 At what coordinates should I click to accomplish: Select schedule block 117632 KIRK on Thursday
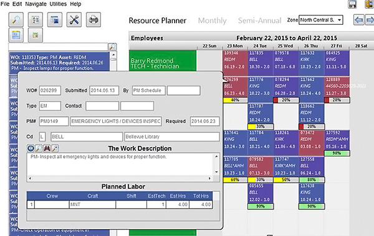point(311,63)
